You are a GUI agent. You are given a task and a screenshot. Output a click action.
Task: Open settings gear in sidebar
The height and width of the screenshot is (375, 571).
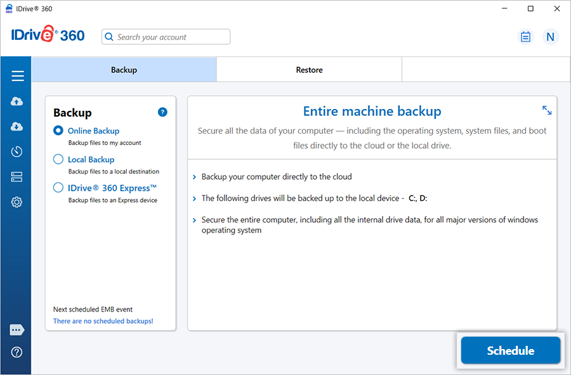pos(17,202)
